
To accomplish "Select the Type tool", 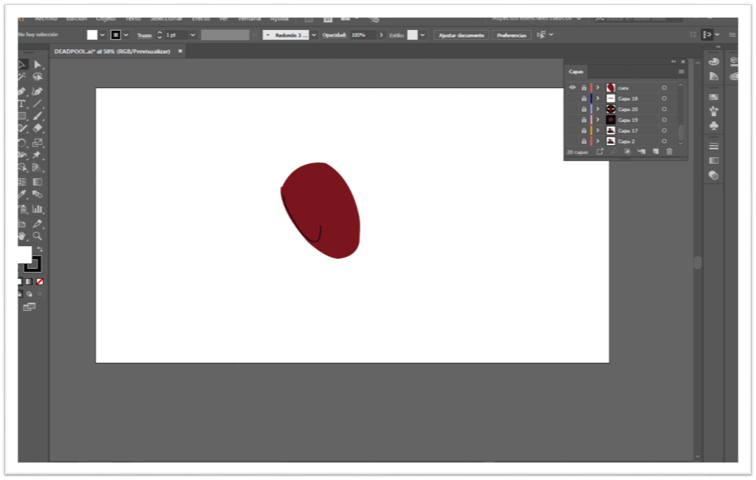I will pyautogui.click(x=22, y=104).
